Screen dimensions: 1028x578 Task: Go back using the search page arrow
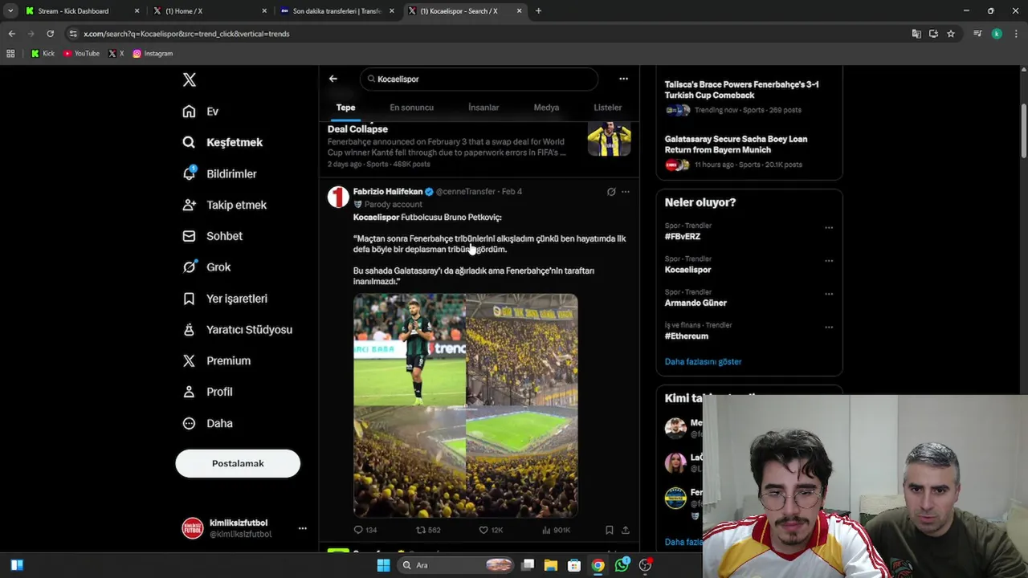coord(333,79)
